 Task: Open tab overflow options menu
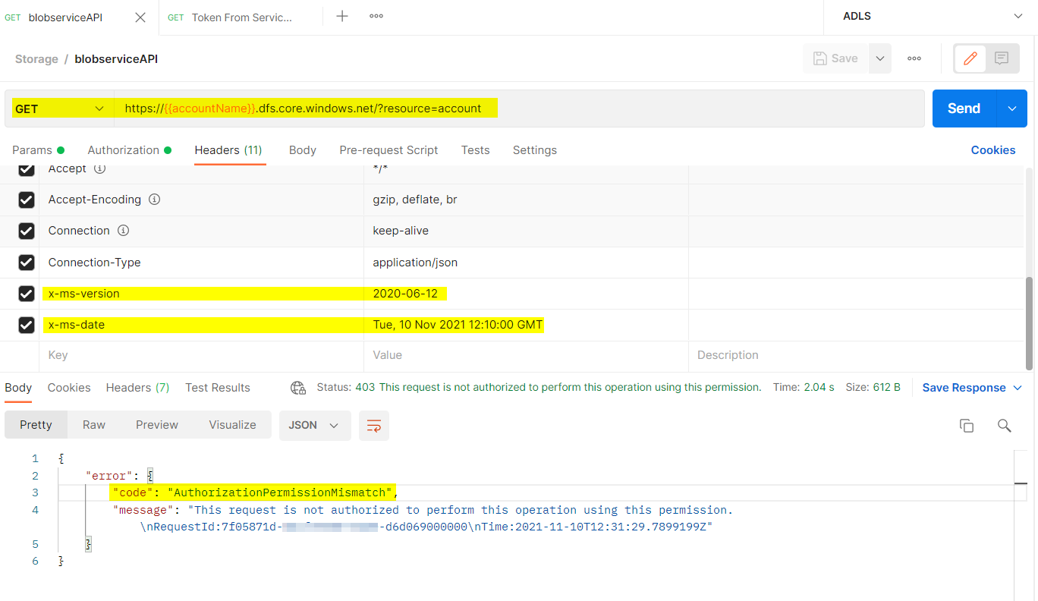pyautogui.click(x=376, y=16)
